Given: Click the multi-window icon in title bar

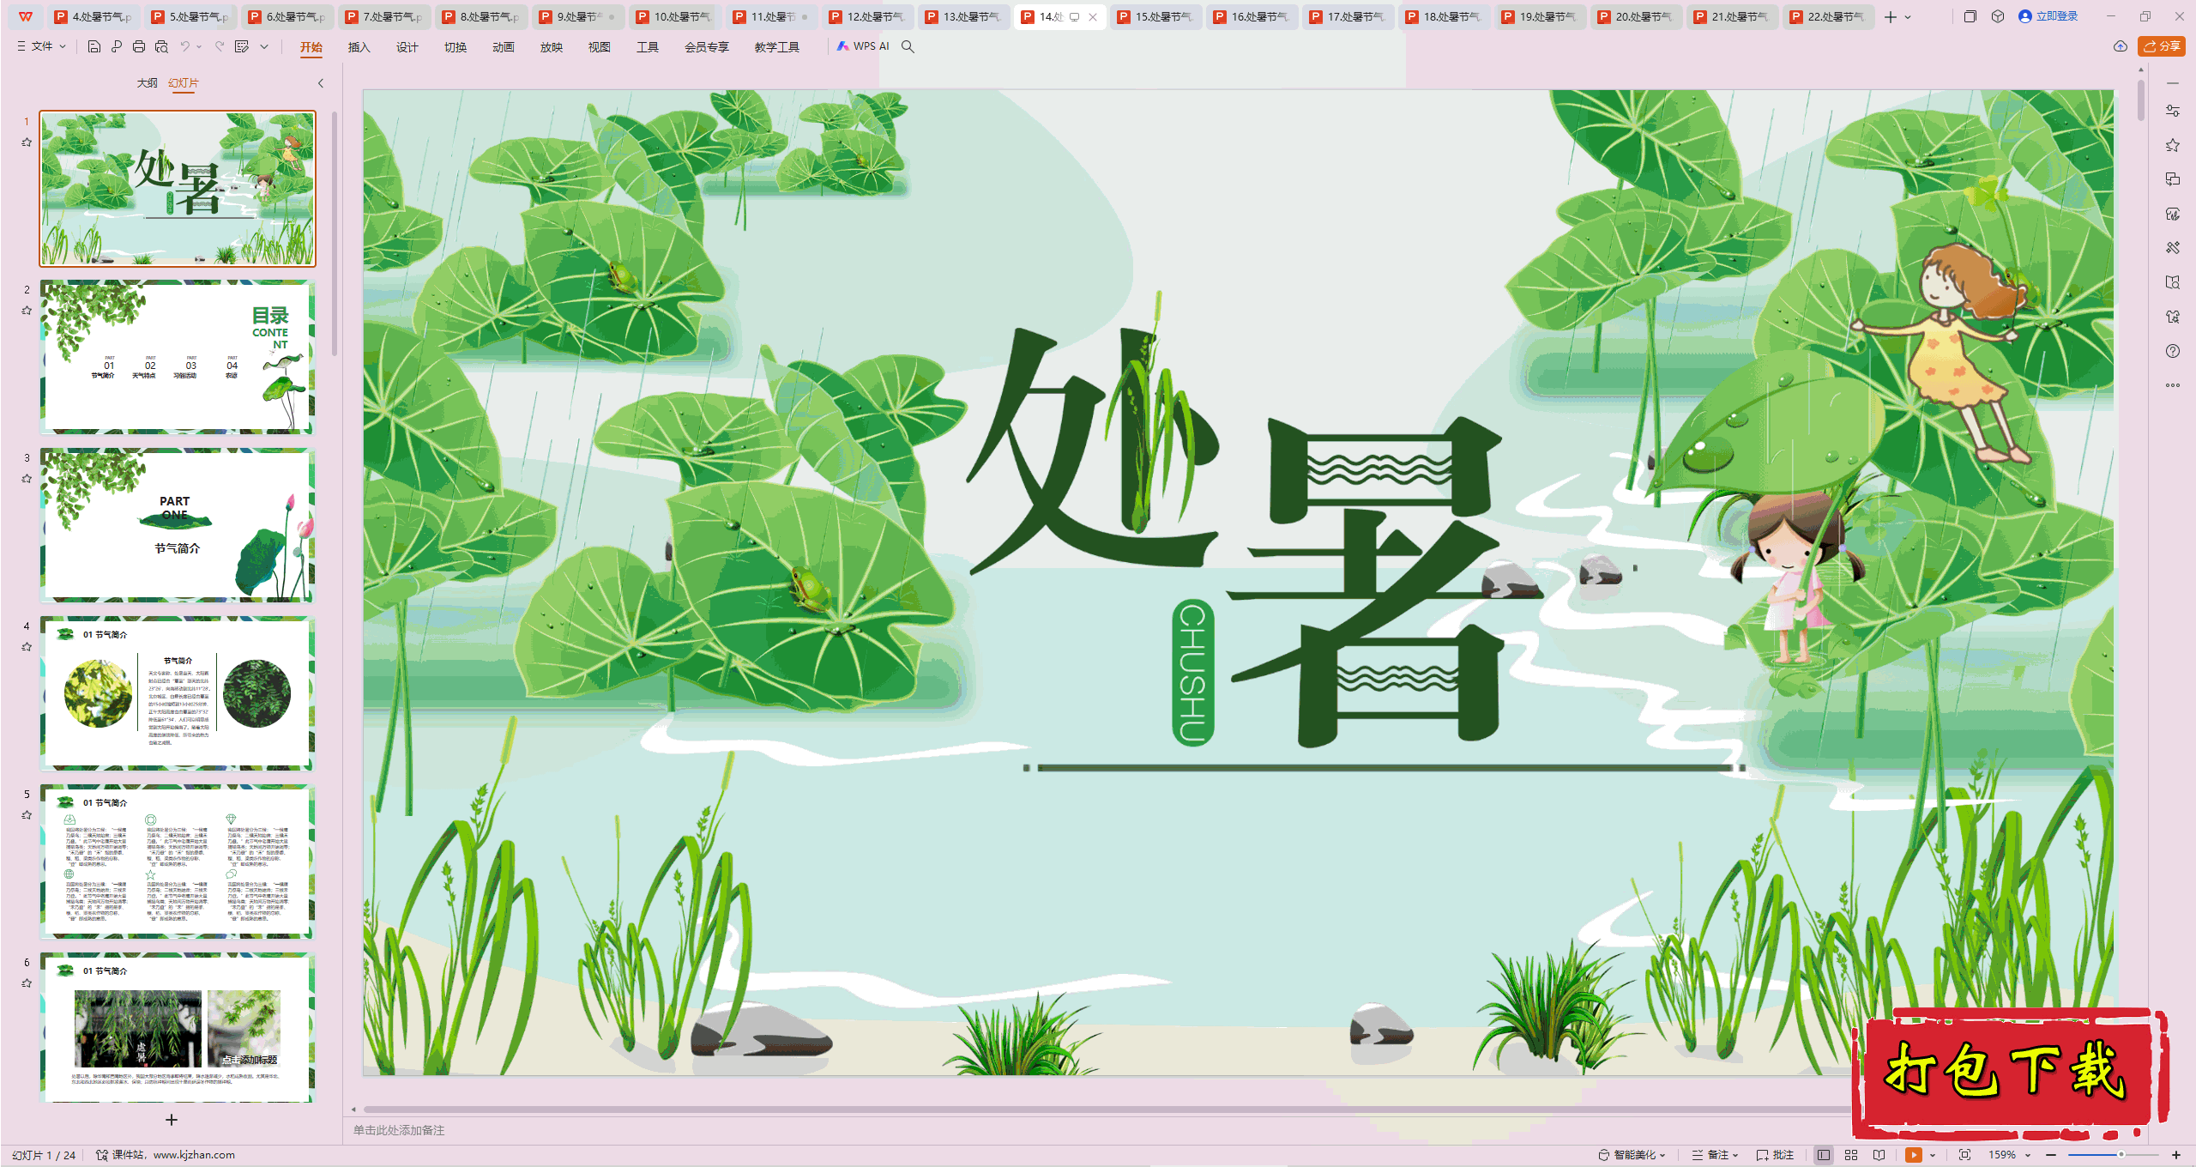Looking at the screenshot, I should coord(1970,16).
